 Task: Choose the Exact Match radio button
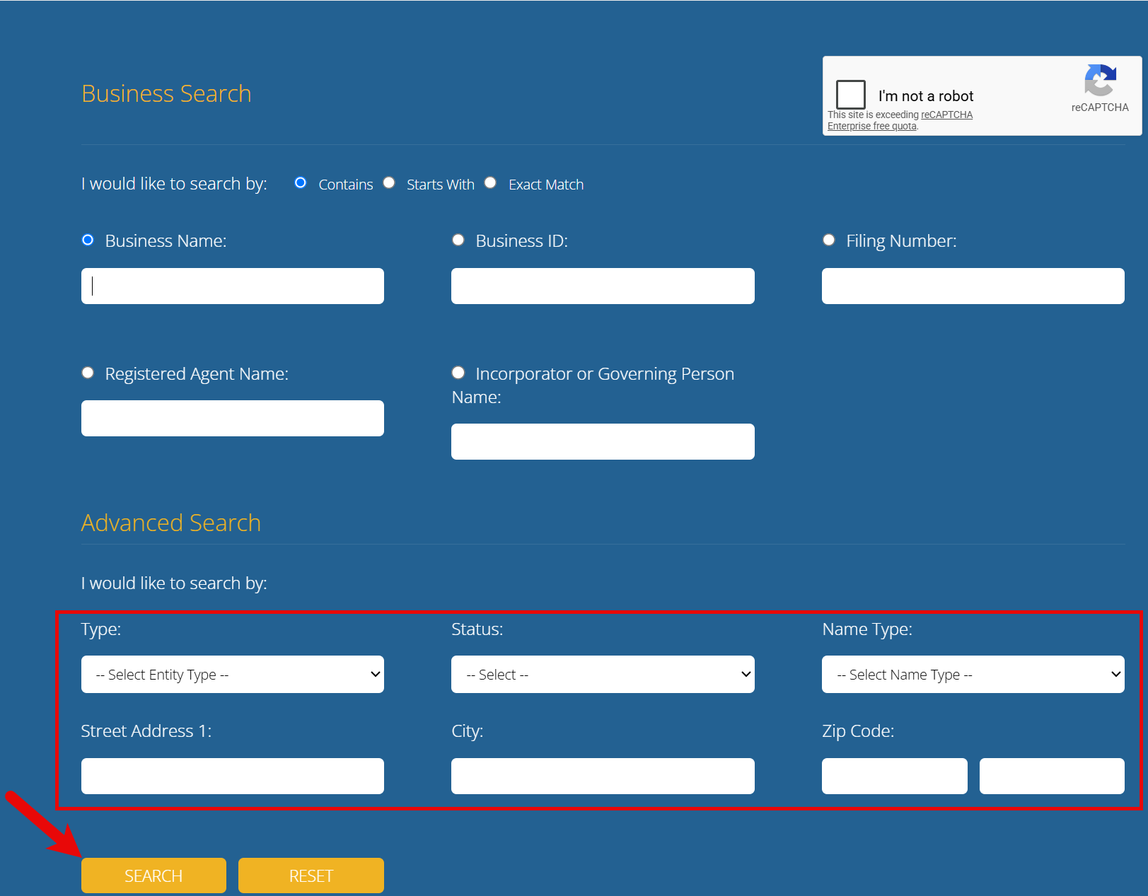pyautogui.click(x=490, y=183)
